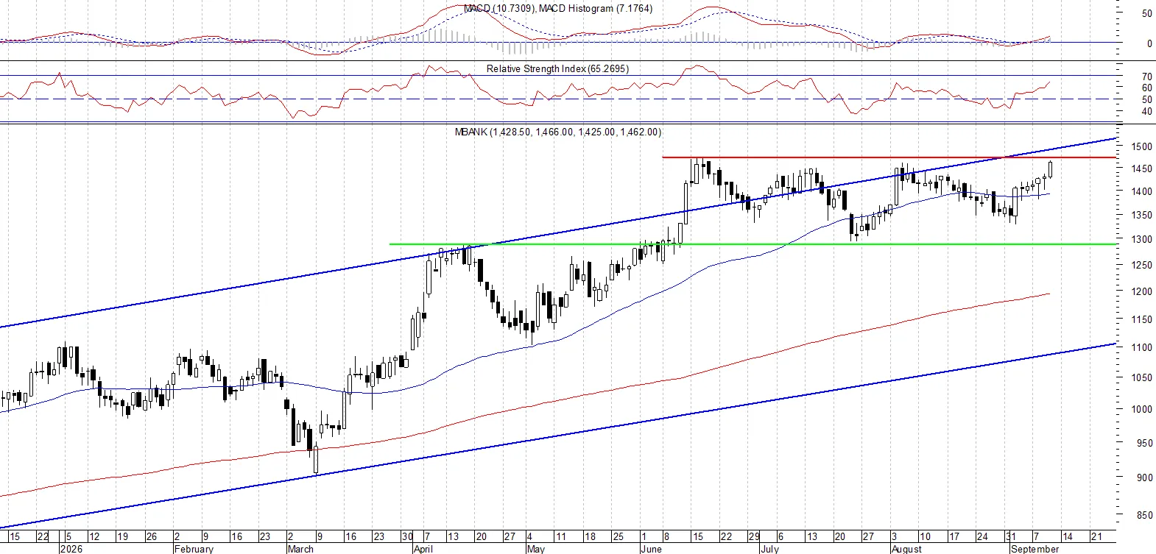Click the 1500 price axis label
The height and width of the screenshot is (554, 1156).
[x=1141, y=146]
